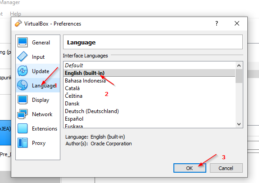Click the language list scroll up arrow

click(239, 65)
